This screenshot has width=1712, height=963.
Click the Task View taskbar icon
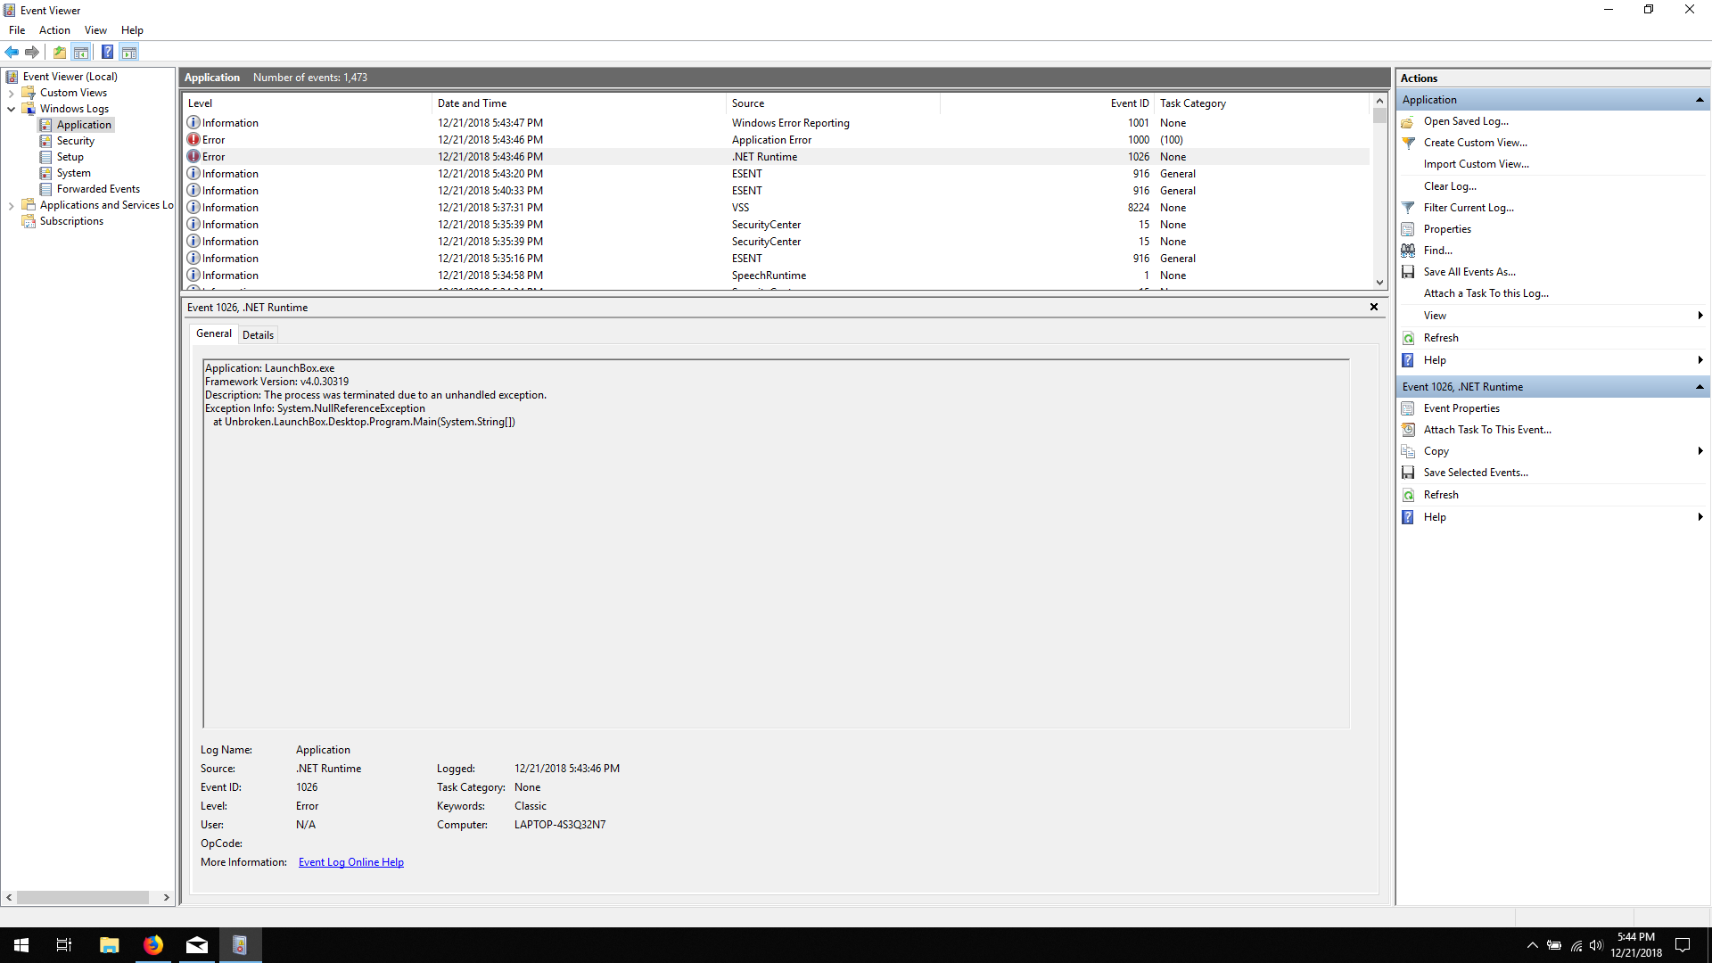click(x=64, y=945)
